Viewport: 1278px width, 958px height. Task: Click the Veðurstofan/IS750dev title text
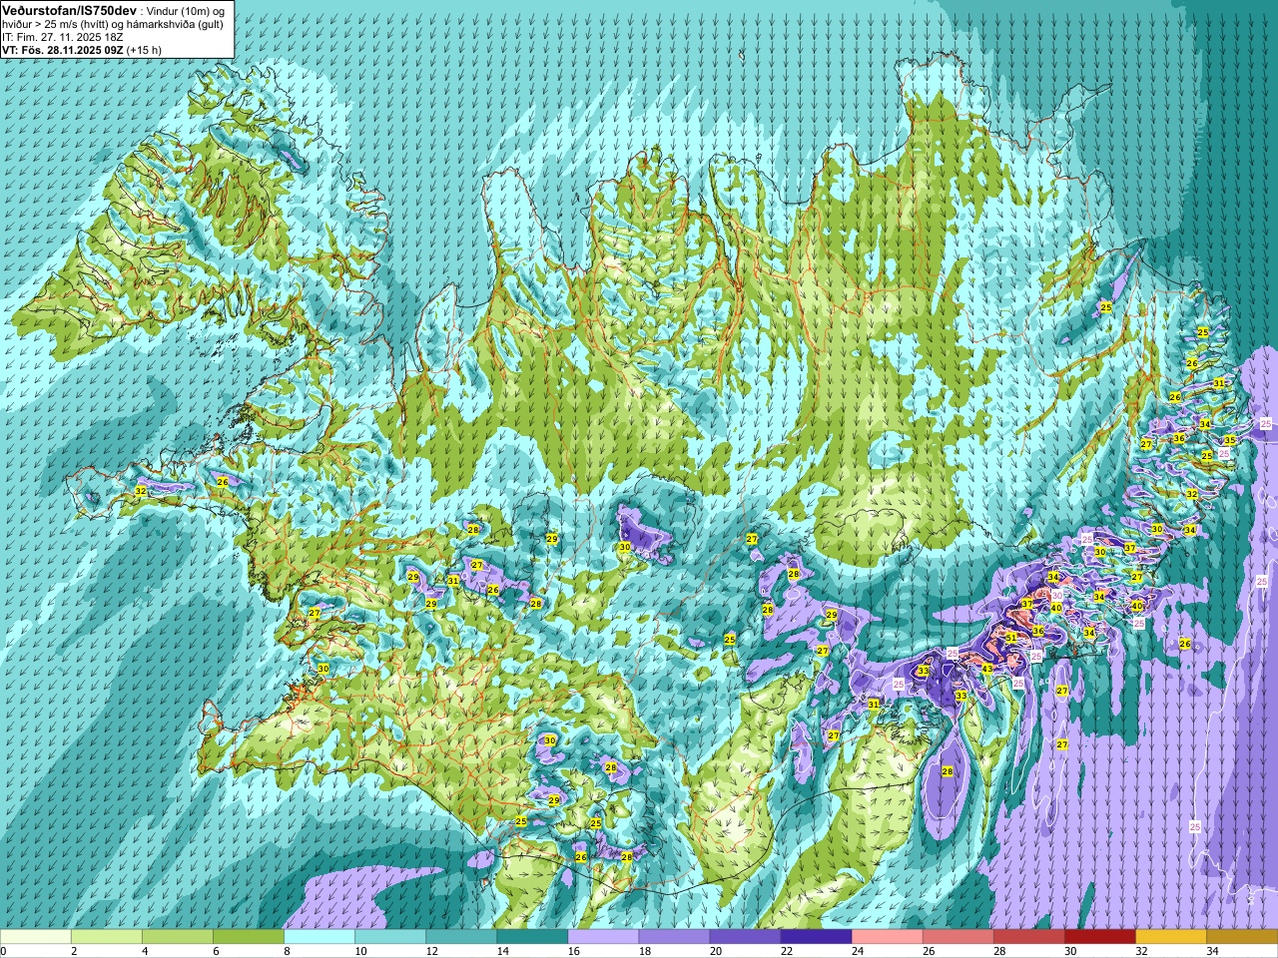[69, 10]
